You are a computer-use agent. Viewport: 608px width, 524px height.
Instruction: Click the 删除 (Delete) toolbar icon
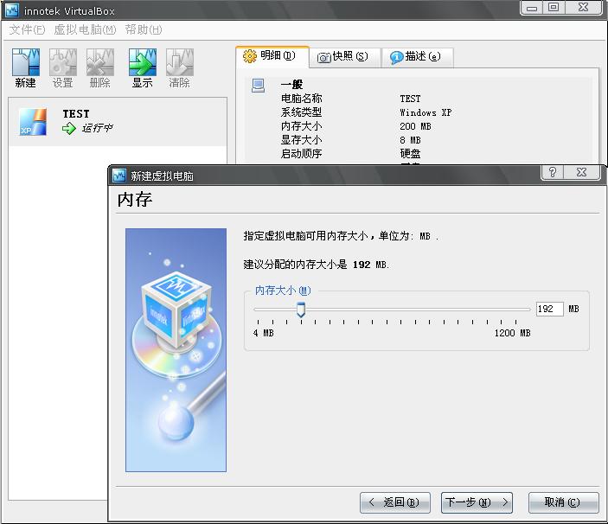pyautogui.click(x=100, y=62)
